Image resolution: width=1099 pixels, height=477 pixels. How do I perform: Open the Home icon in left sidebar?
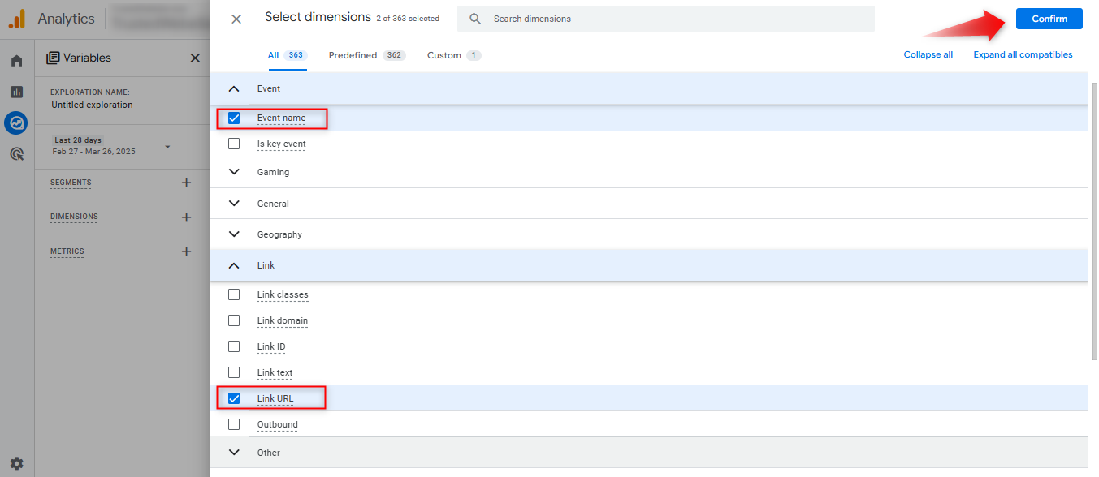16,61
